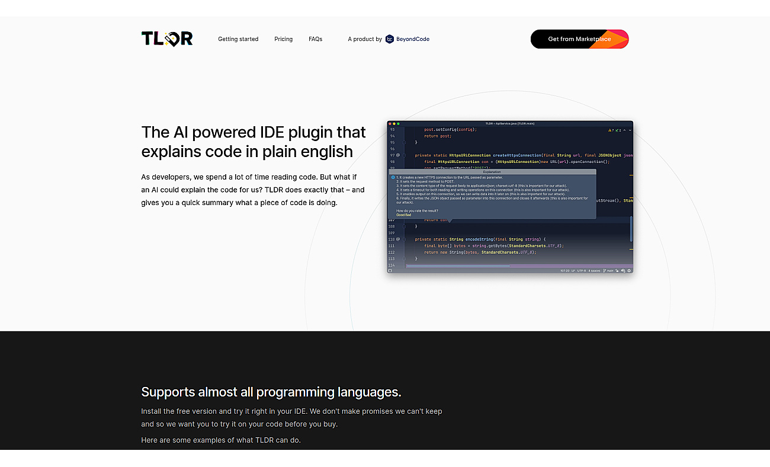
Task: Open the Getting started nav link
Action: tap(238, 39)
